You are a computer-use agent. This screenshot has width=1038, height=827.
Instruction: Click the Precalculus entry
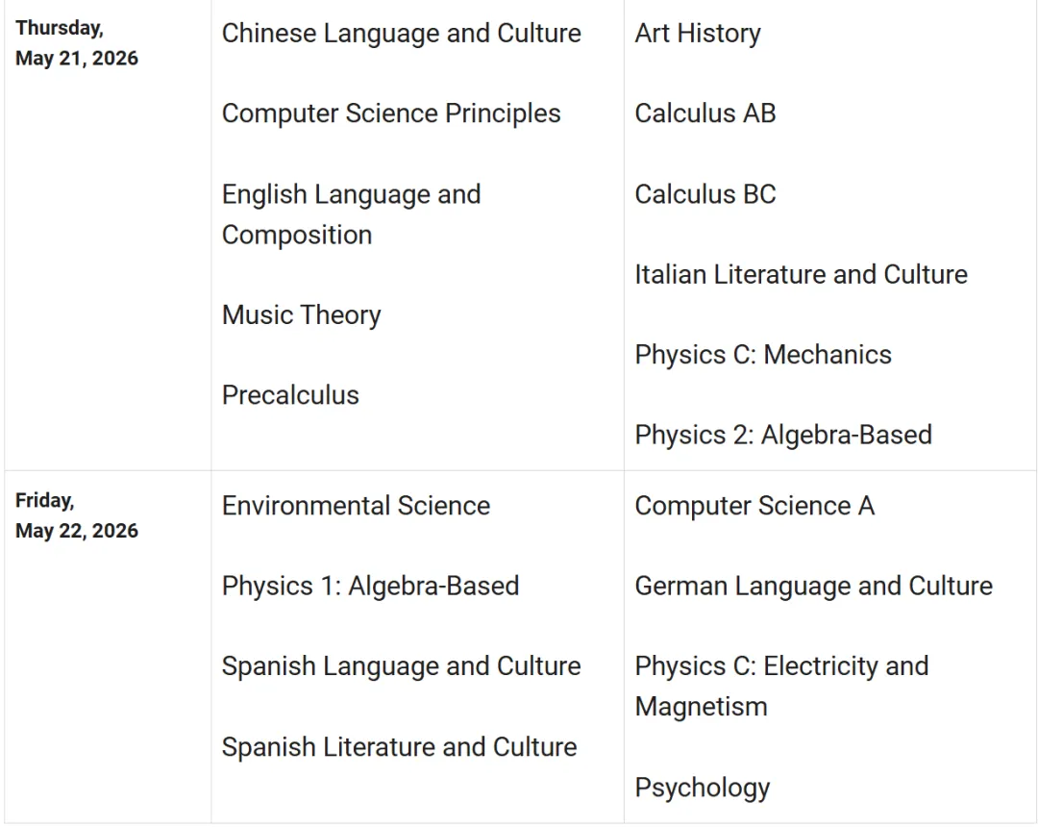(290, 395)
